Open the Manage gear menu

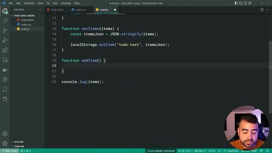coord(5,144)
